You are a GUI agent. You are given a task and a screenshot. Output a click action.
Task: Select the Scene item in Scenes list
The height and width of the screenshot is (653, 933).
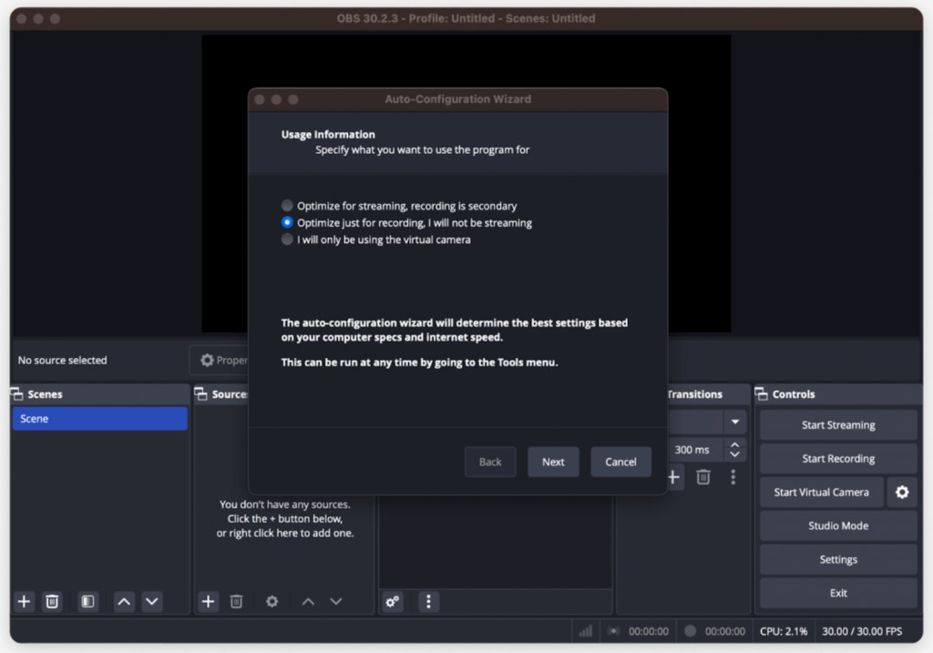point(99,419)
